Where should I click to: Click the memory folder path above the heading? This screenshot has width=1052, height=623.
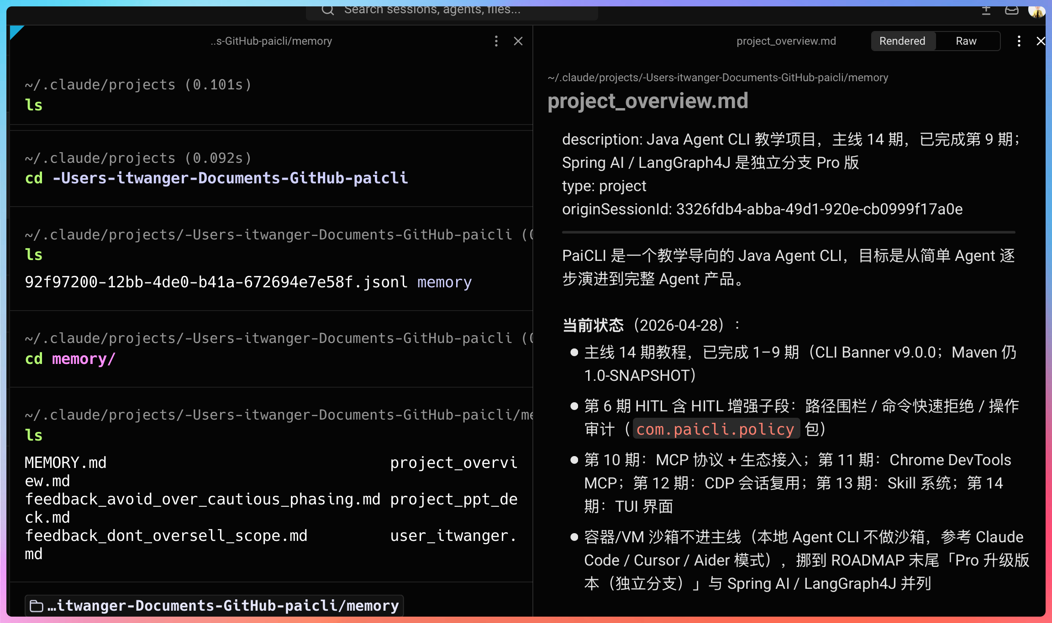pos(718,78)
